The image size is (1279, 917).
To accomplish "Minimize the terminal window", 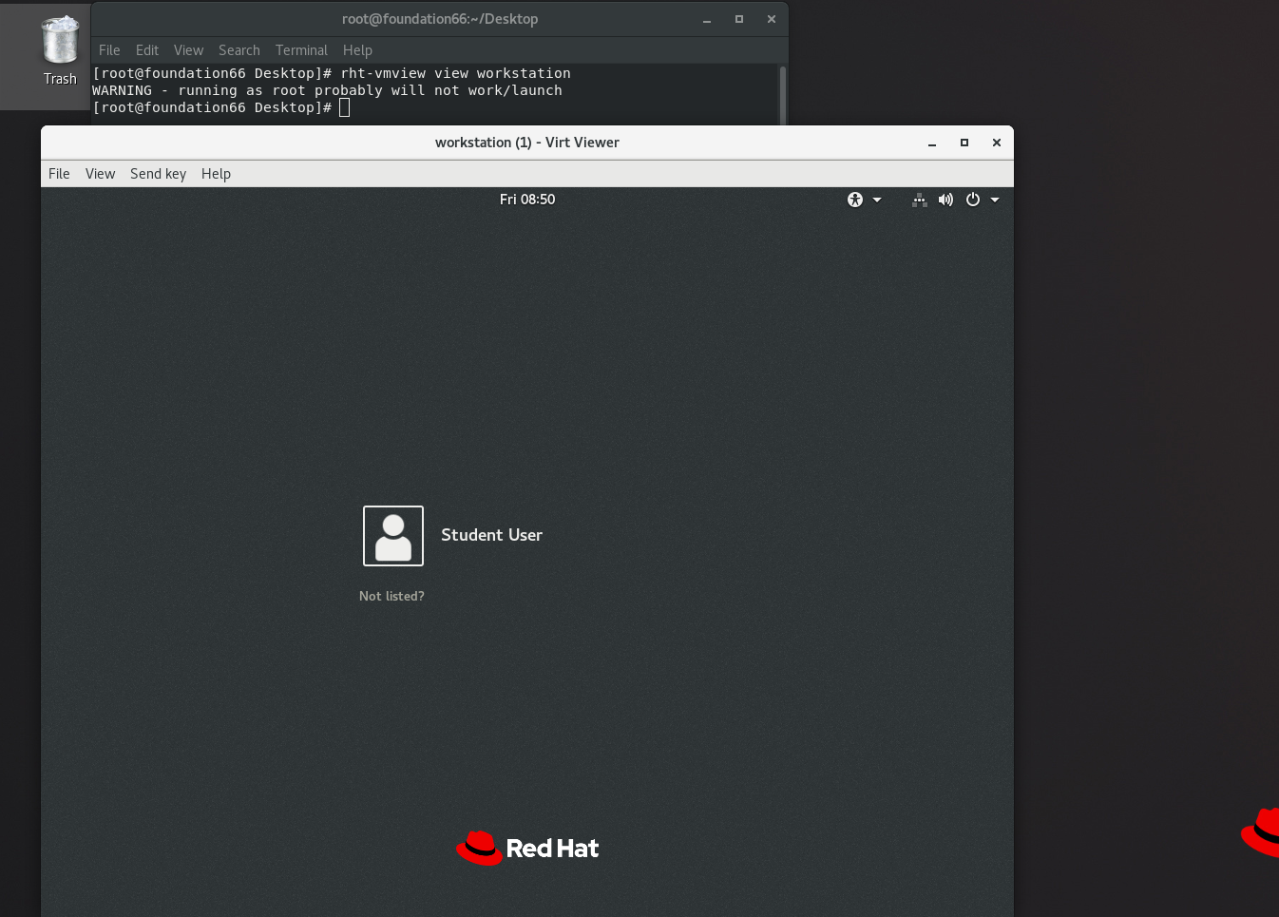I will pos(707,19).
